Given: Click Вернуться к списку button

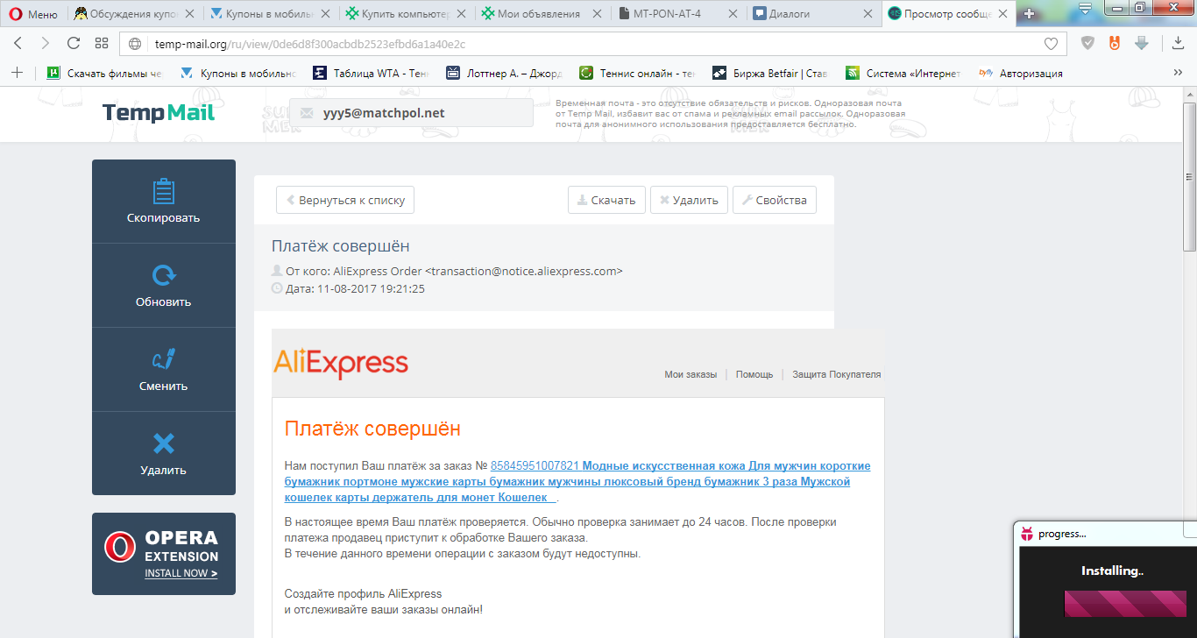Looking at the screenshot, I should pos(345,200).
